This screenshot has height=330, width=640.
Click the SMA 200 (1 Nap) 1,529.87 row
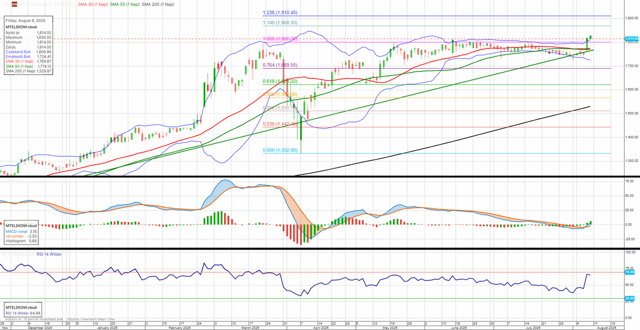28,71
